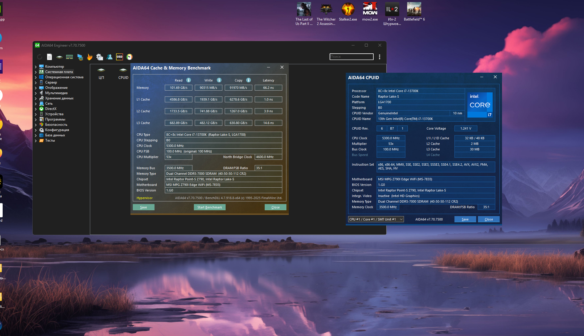Click Close in the Benchmark window

pos(275,207)
